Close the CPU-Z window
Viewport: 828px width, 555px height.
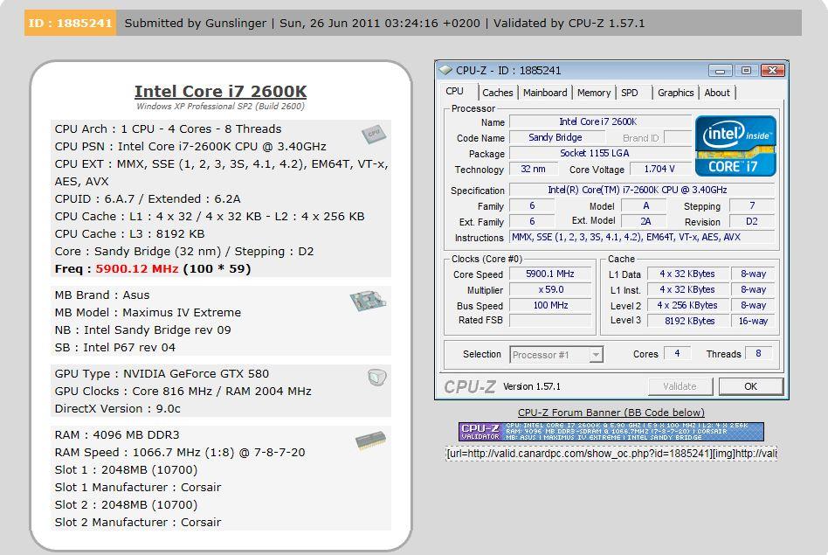coord(772,70)
